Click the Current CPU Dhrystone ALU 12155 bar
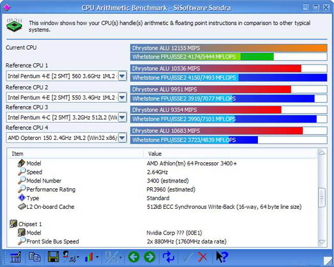Viewport: 334px width, 267px height. [229, 48]
